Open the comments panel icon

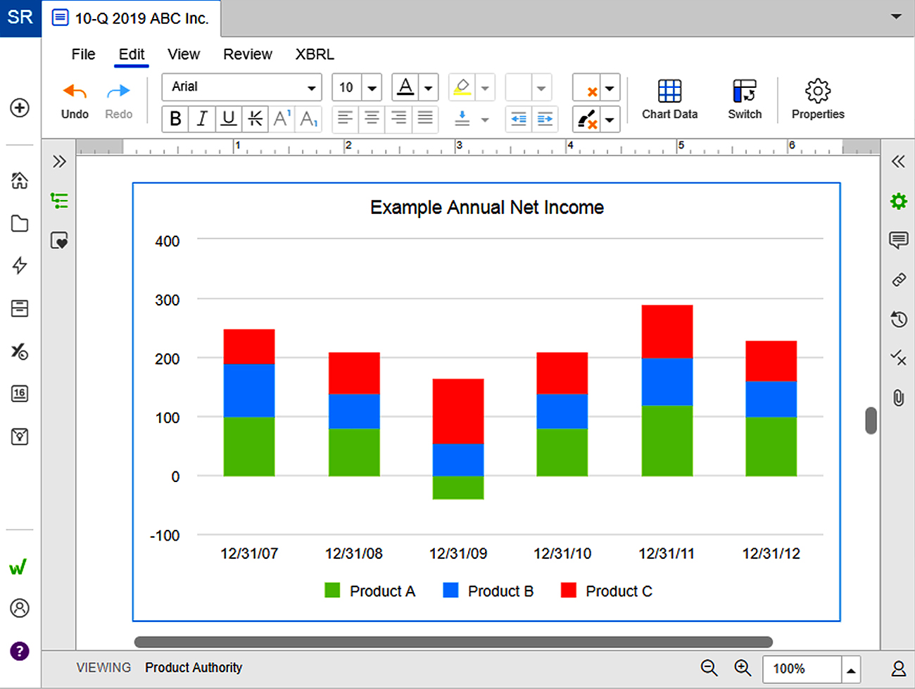coord(898,240)
